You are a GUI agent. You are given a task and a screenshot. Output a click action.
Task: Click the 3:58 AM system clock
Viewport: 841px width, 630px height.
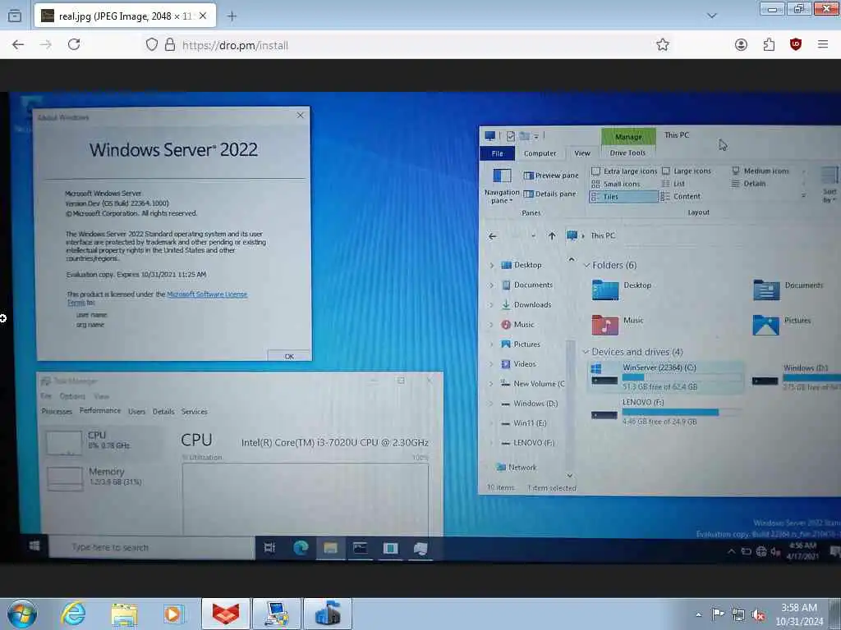pos(799,614)
